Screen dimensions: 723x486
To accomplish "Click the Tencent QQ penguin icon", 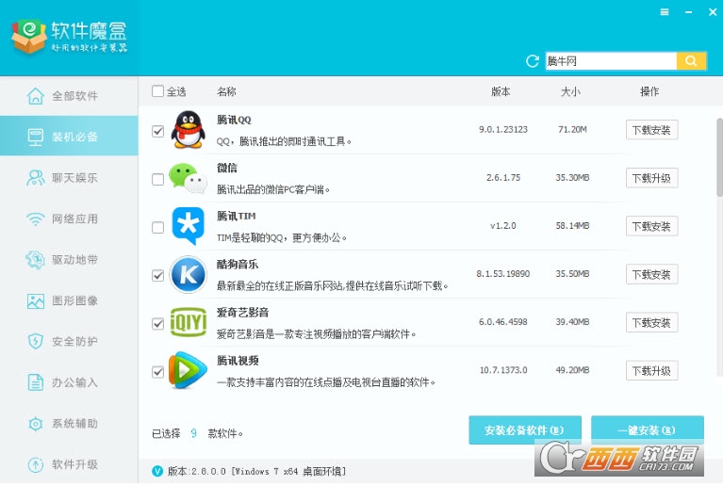I will pos(188,130).
